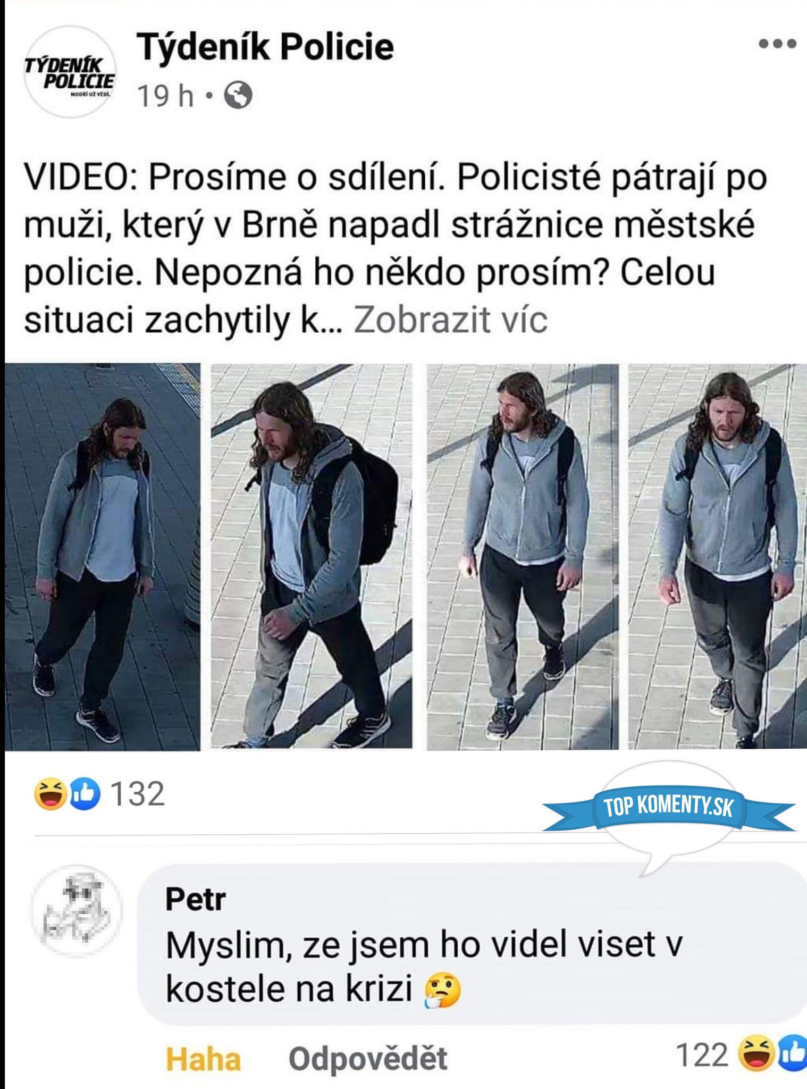View the 122 comment reactions count

(702, 1055)
